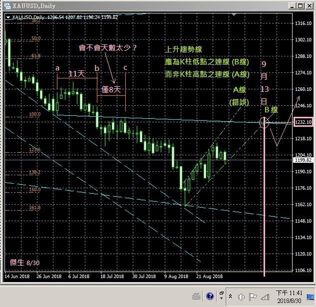Maximize the XAUUSD,Daily chart window
The width and height of the screenshot is (316, 307).
pyautogui.click(x=300, y=5)
